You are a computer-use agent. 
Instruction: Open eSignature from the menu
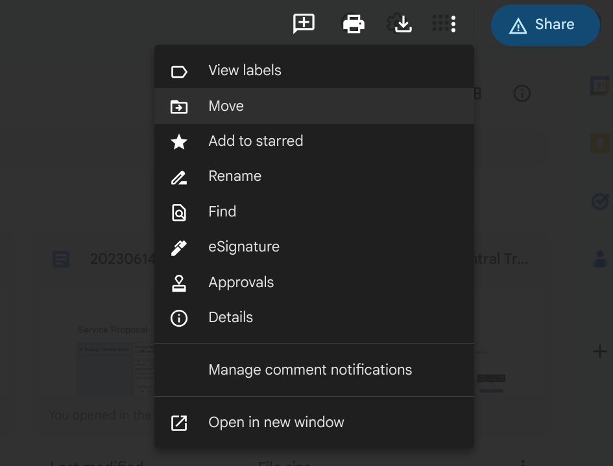tap(244, 247)
